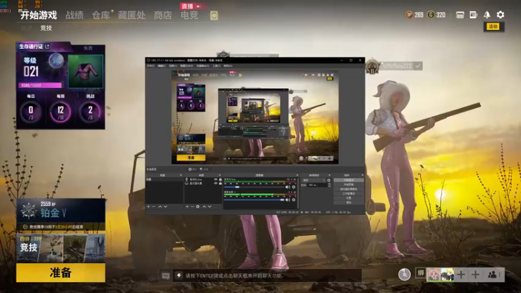Mute first audio track speaker icon
521x293 pixels.
pyautogui.click(x=288, y=187)
